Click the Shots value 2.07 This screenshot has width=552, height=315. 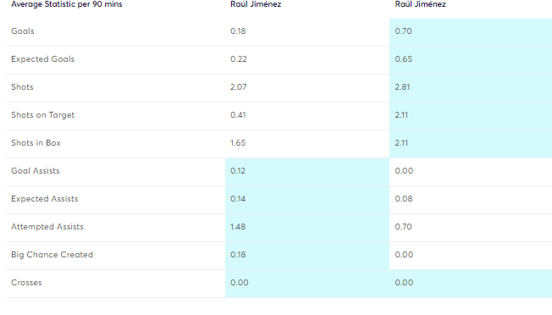pos(239,87)
